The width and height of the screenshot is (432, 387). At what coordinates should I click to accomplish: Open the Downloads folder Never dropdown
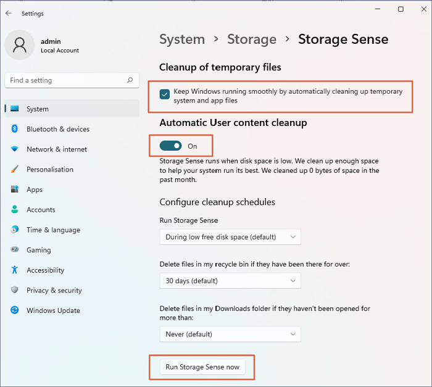(x=230, y=334)
